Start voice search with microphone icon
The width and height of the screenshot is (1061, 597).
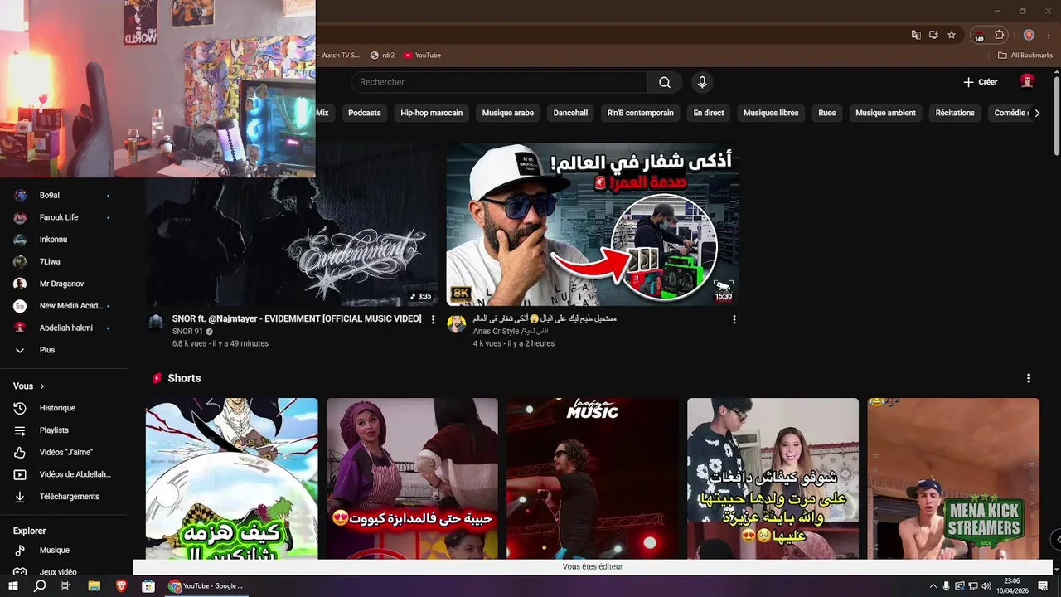pos(702,82)
